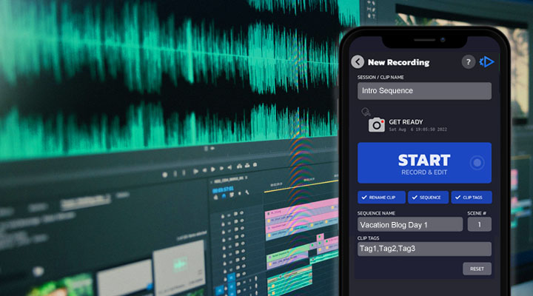The image size is (533, 296).
Task: Select the New Recording title text
Action: click(399, 62)
